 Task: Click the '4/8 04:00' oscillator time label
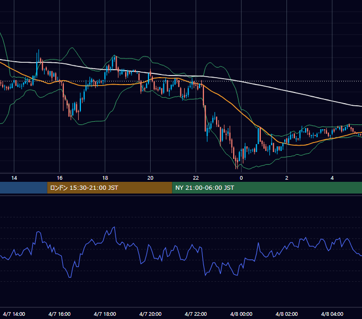tap(332, 314)
